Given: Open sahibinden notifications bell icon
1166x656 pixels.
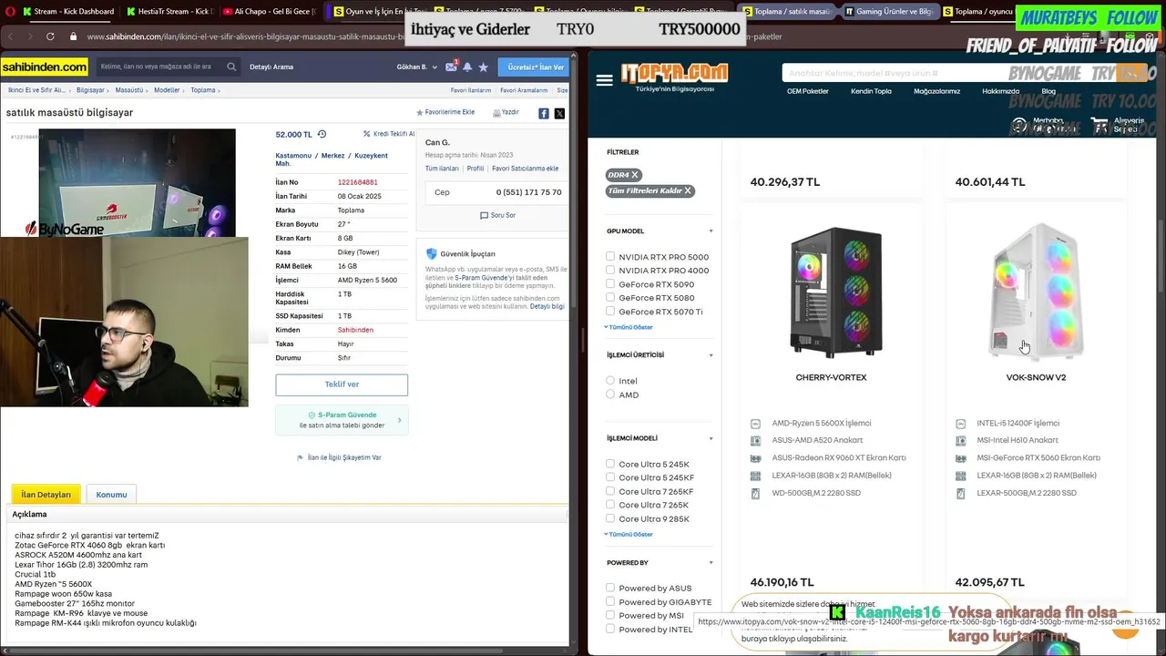Looking at the screenshot, I should pyautogui.click(x=467, y=67).
